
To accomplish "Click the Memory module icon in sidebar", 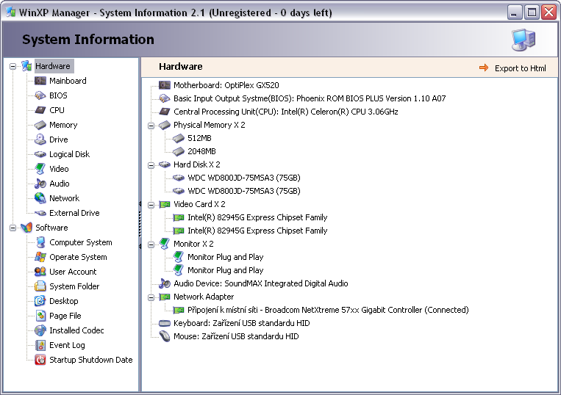I will (40, 125).
